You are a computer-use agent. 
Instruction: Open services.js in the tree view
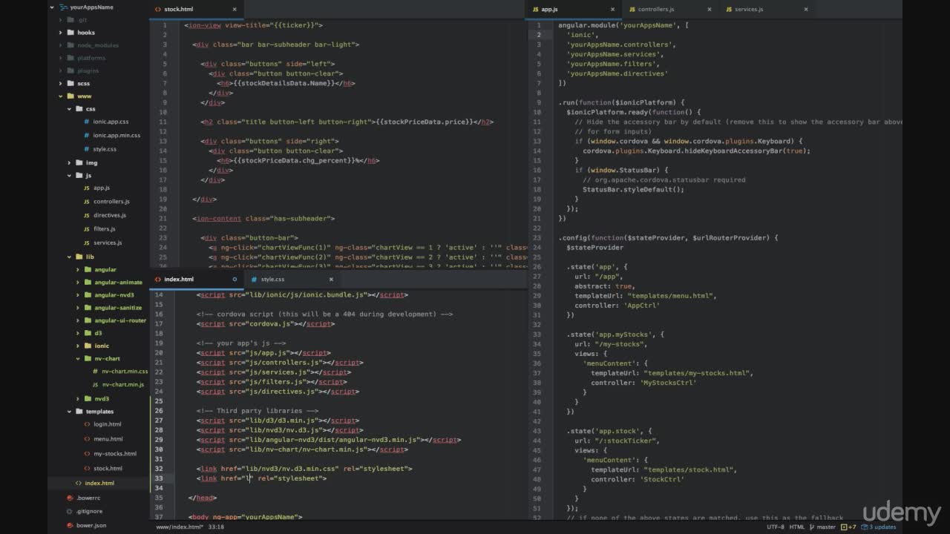pos(108,243)
